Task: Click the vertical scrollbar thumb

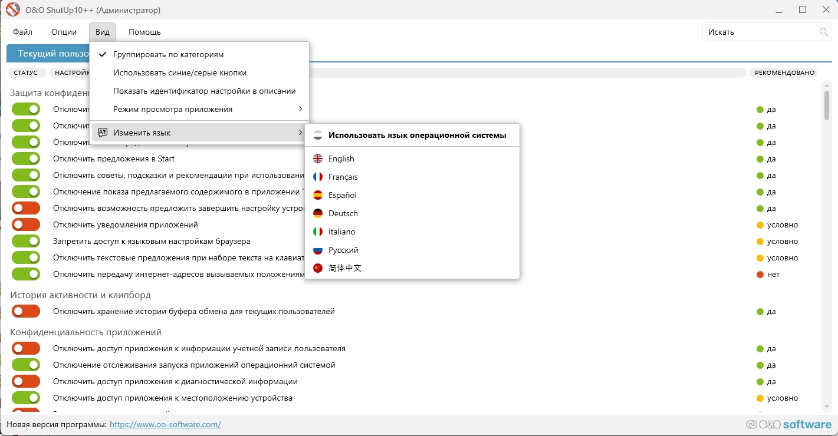Action: [827, 105]
